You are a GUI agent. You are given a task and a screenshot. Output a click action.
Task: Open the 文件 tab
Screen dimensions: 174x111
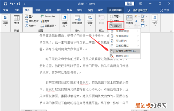coord(6,10)
